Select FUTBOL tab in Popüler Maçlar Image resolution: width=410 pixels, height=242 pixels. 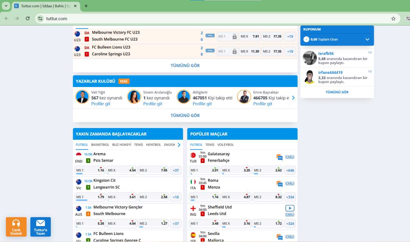(x=196, y=145)
